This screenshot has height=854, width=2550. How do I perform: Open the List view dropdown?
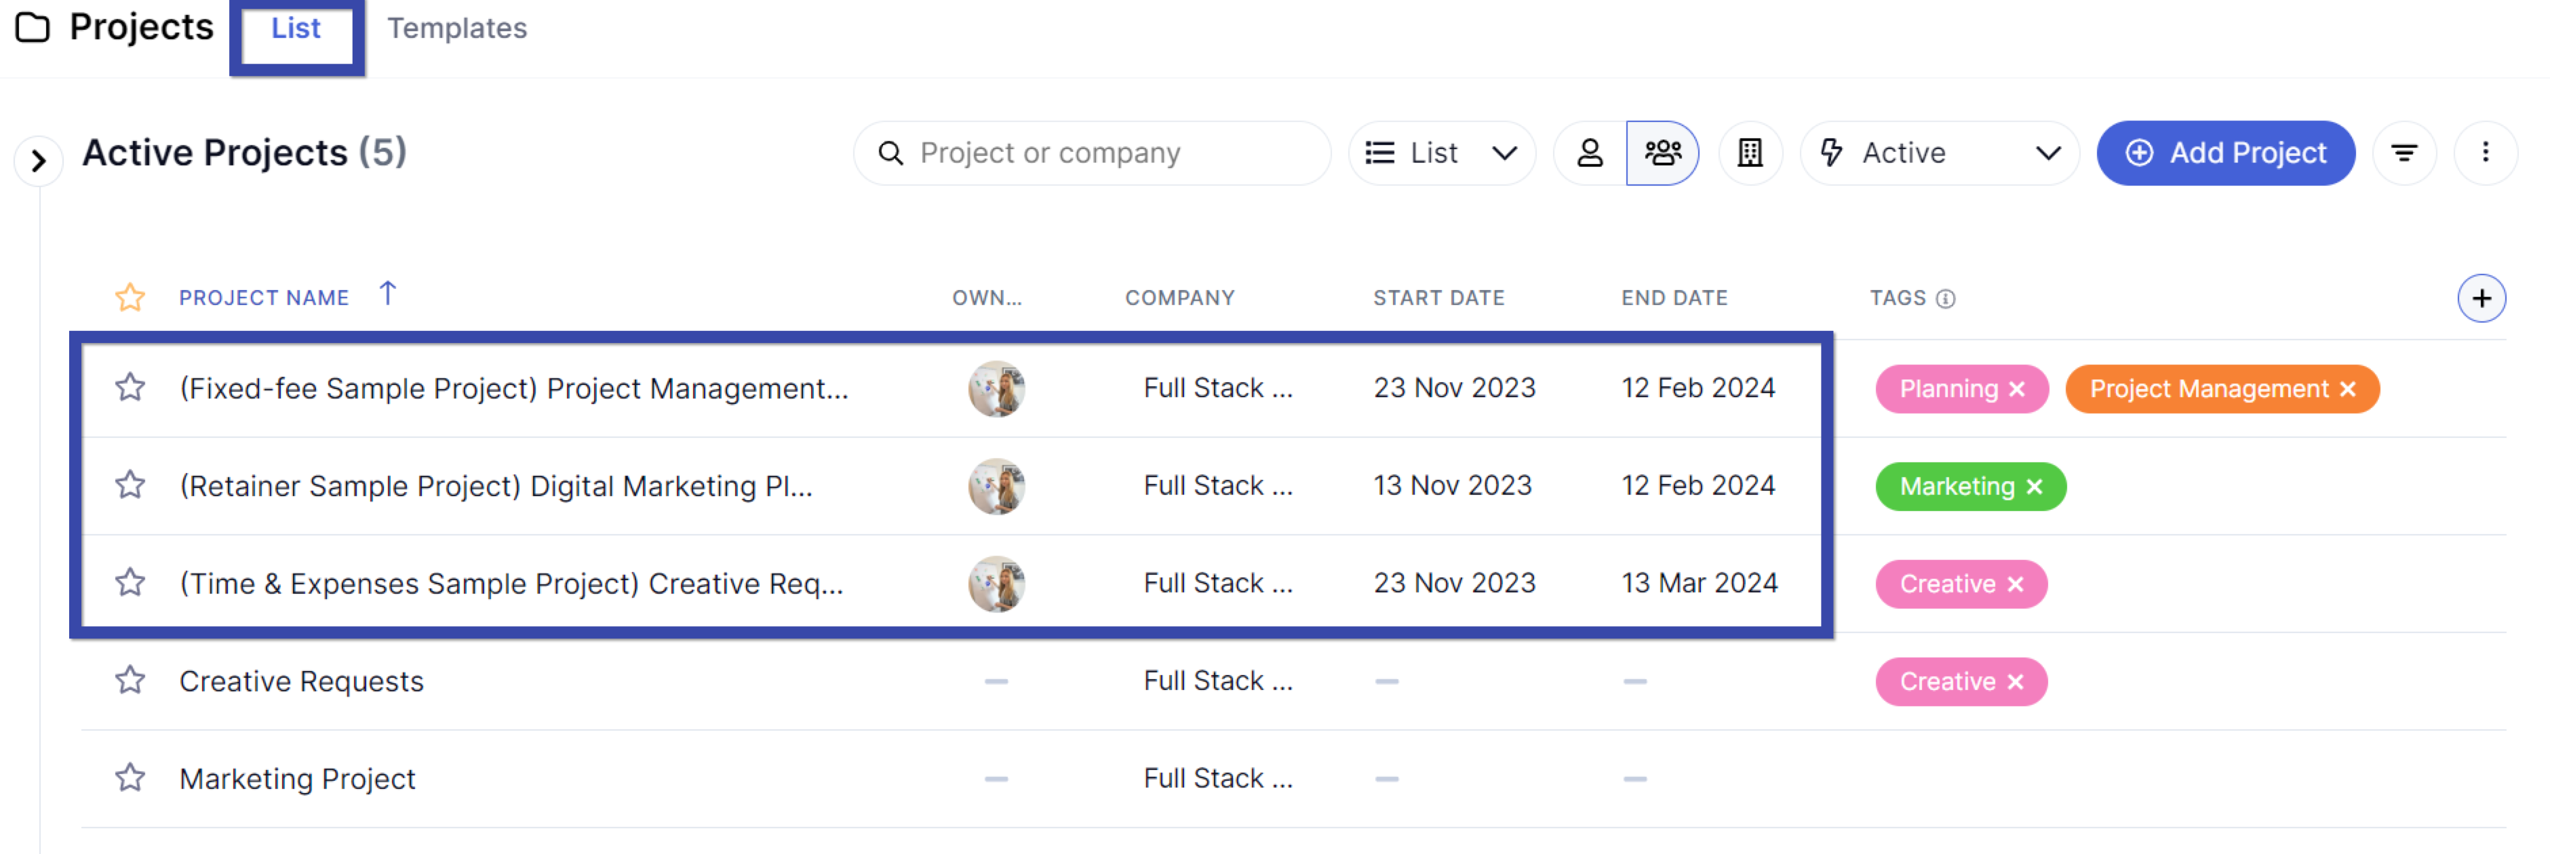1441,153
